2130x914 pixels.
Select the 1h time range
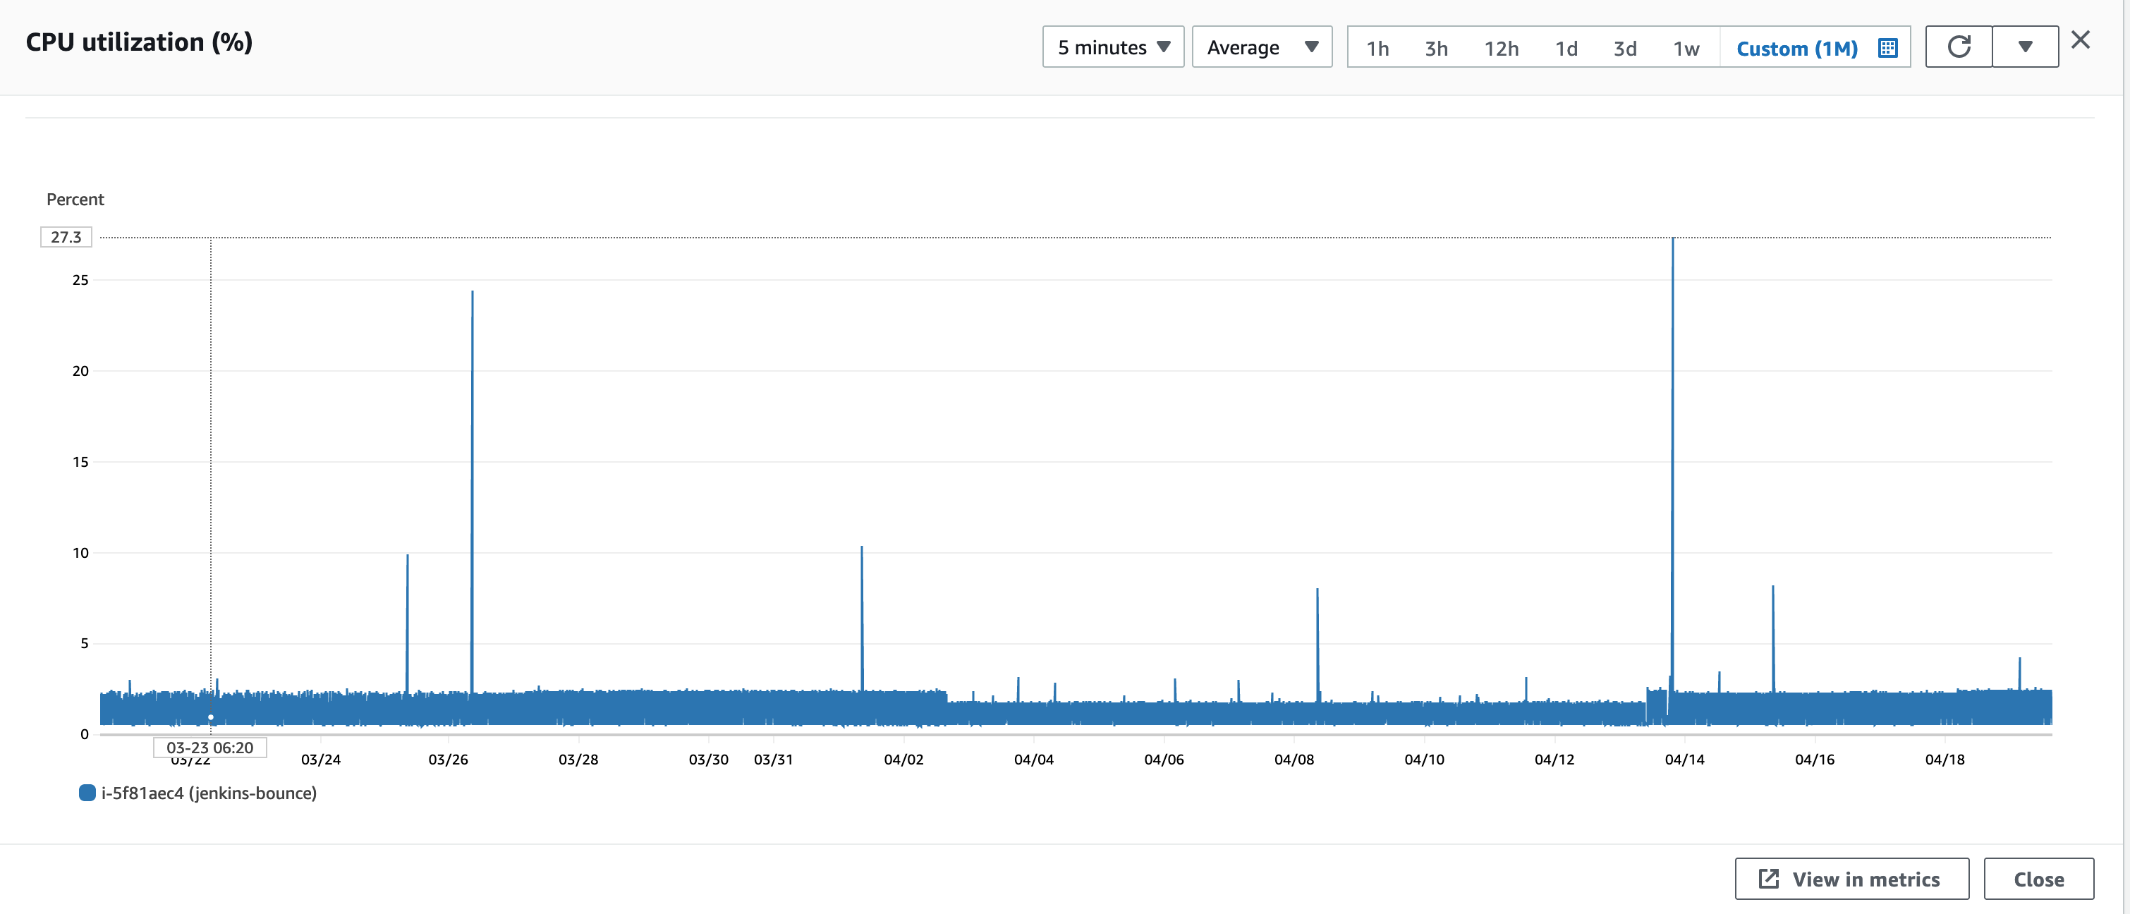point(1377,49)
